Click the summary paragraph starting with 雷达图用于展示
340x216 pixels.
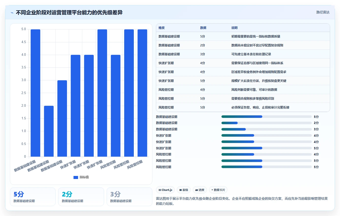242,201
